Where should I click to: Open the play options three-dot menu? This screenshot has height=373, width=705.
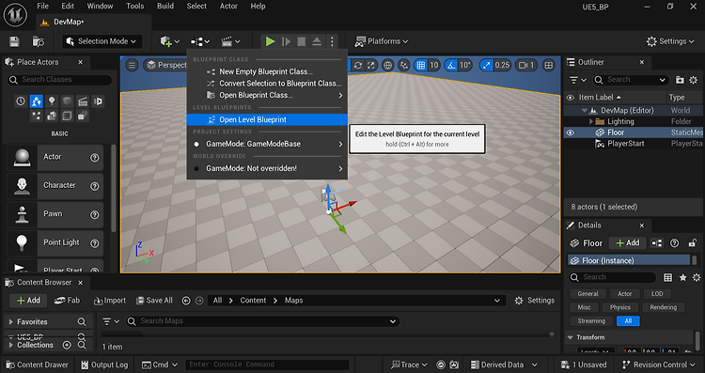332,41
